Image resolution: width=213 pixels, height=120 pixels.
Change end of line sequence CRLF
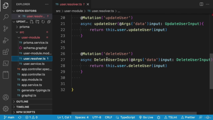[108, 117]
